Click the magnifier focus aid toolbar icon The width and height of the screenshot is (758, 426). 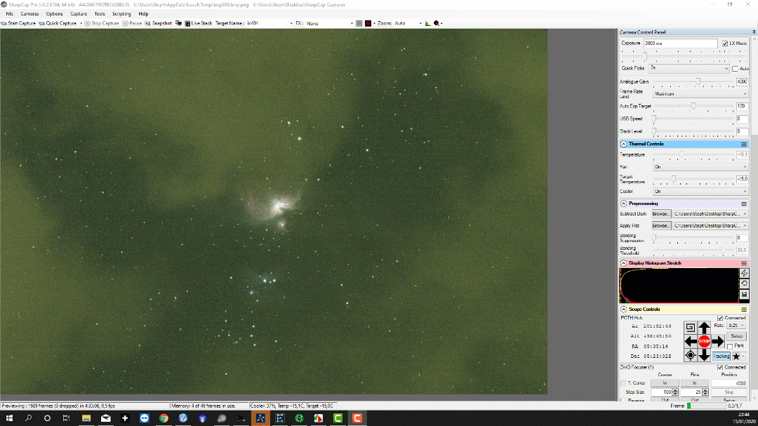437,23
